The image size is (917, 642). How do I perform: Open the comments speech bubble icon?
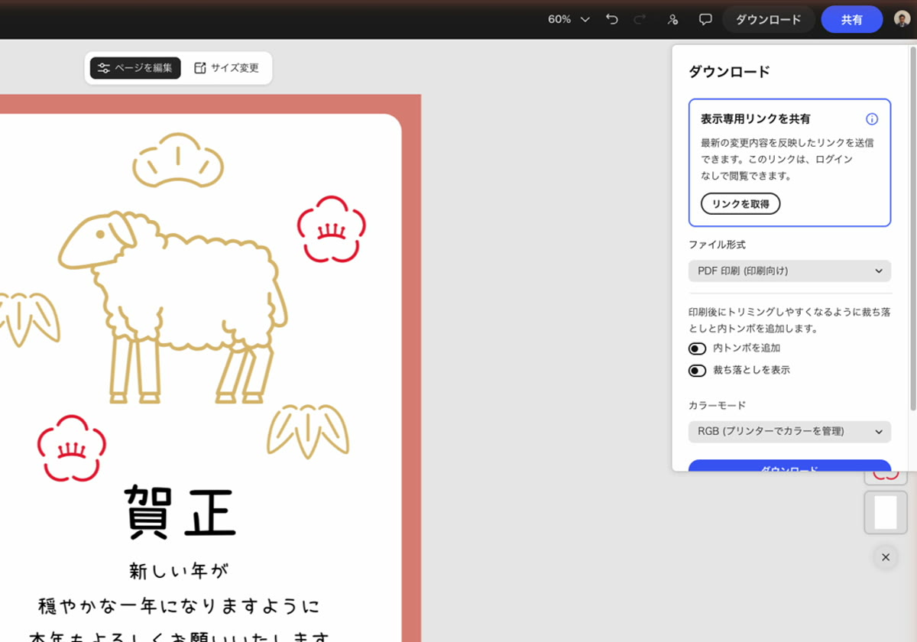(705, 19)
